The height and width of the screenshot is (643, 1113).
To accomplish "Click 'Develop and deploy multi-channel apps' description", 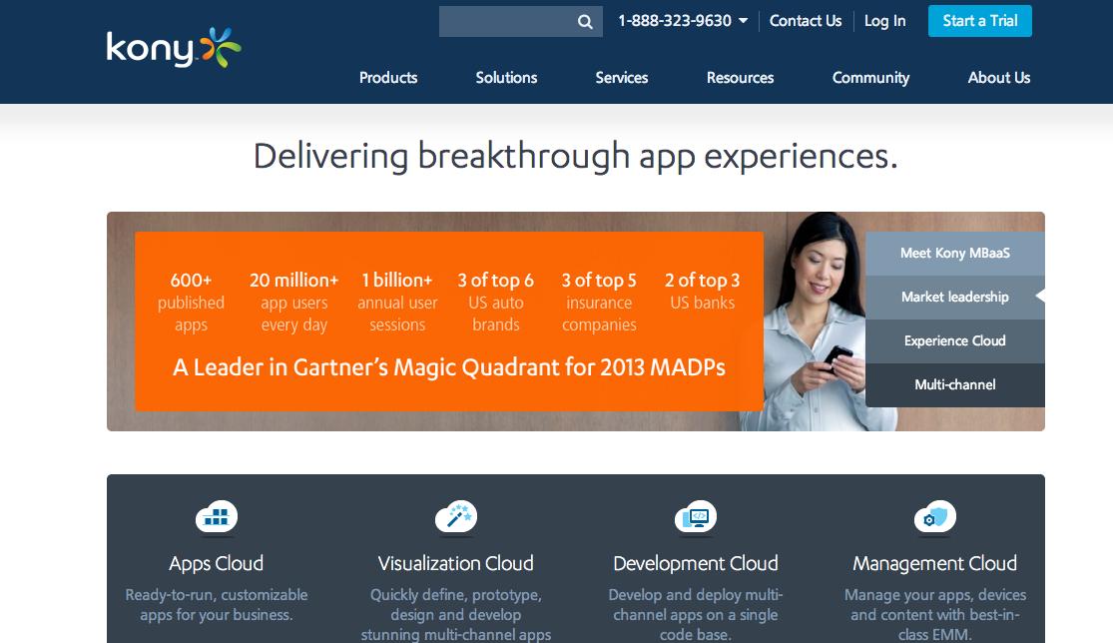I will pos(696,615).
